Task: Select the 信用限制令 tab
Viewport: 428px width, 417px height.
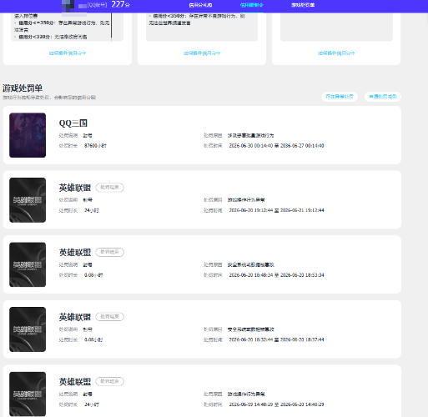Action: coord(252,5)
